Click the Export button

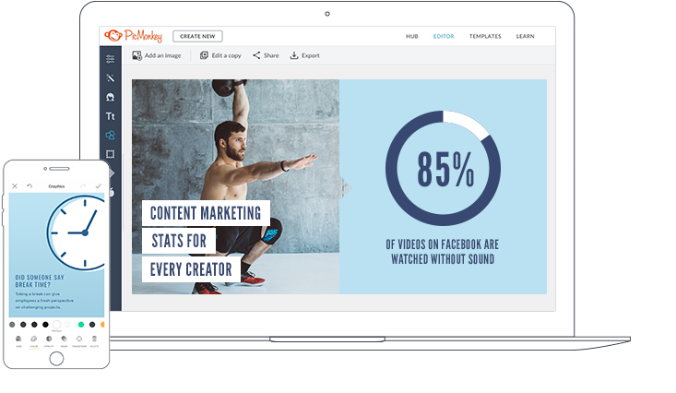[x=304, y=55]
